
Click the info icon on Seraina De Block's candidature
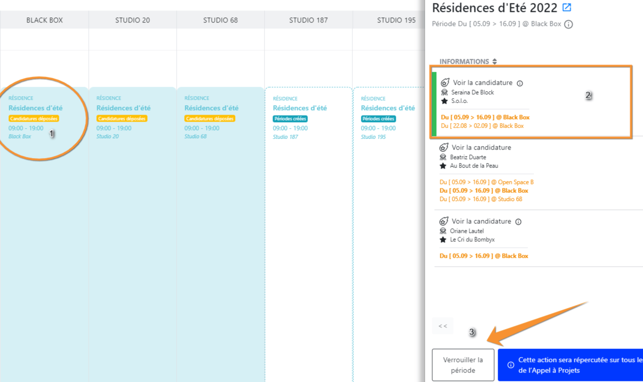520,83
